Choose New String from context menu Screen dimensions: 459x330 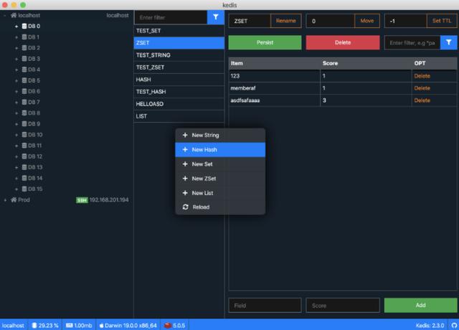[x=220, y=135]
